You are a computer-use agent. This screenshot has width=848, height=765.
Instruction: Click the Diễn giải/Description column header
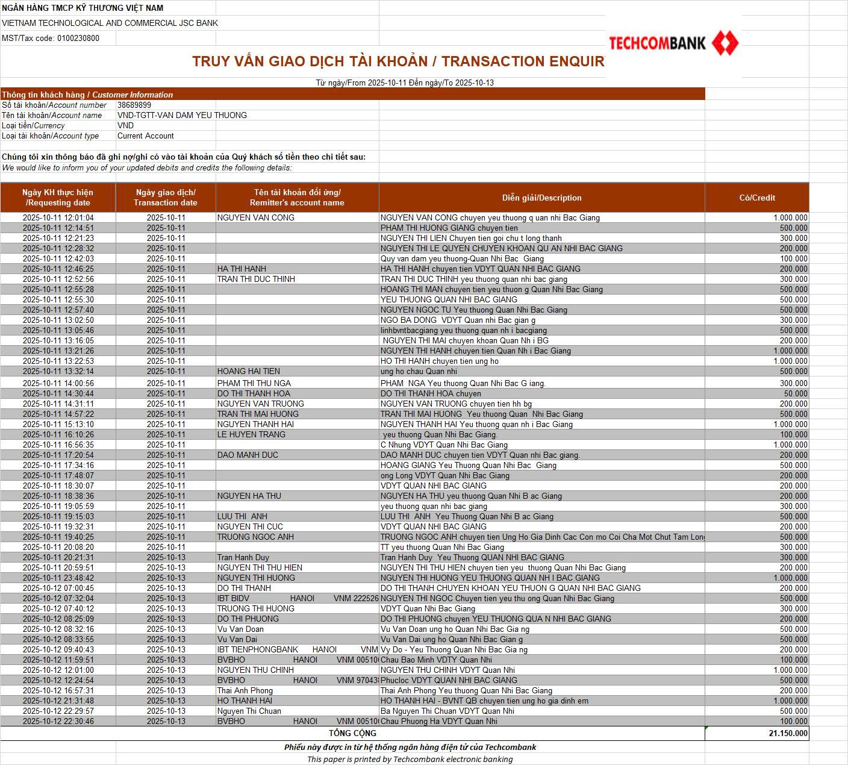point(541,198)
